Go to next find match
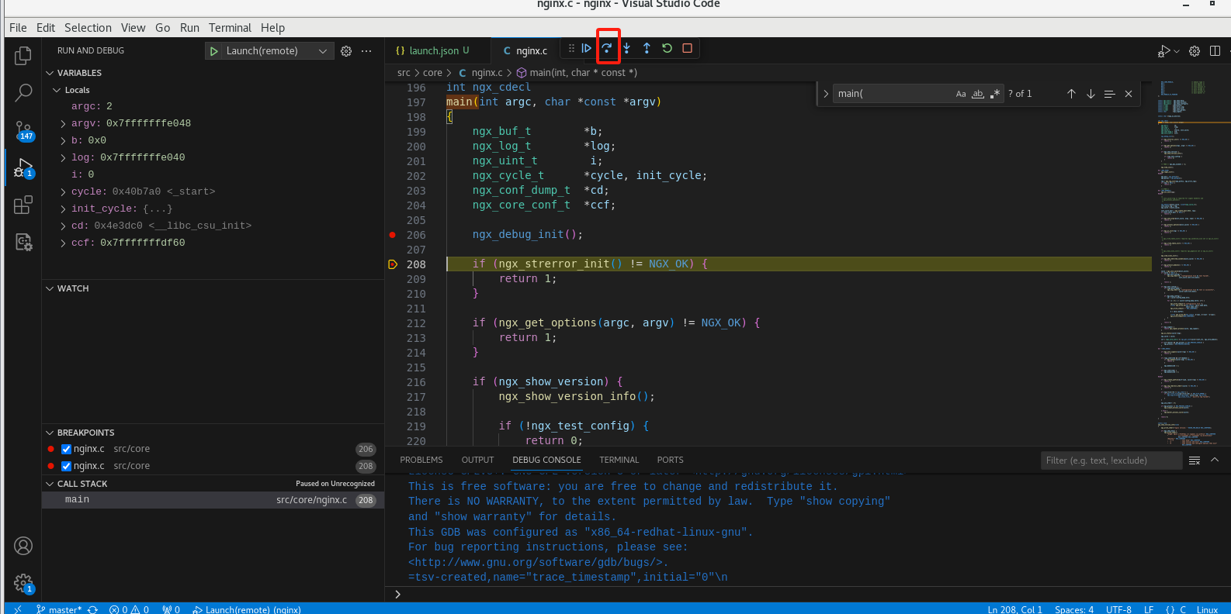 click(1091, 94)
